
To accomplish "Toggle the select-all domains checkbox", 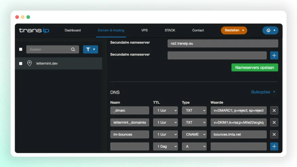I will [21, 50].
